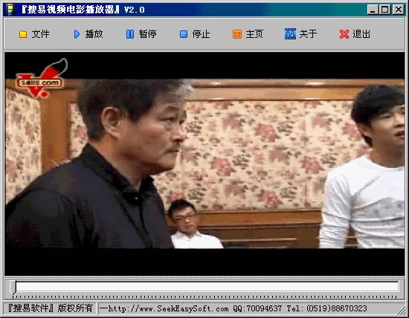This screenshot has height=318, width=409.
Task: Pause the video using the 暂停 label
Action: 148,34
